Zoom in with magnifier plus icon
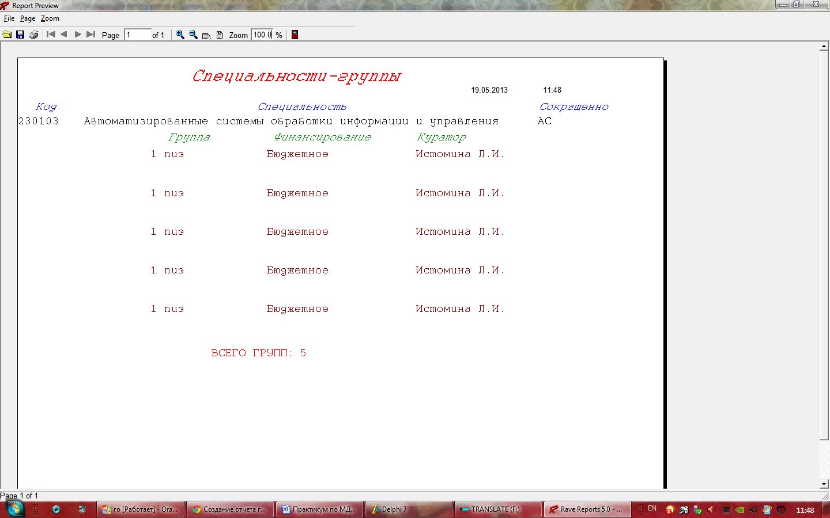This screenshot has width=830, height=518. pos(180,35)
